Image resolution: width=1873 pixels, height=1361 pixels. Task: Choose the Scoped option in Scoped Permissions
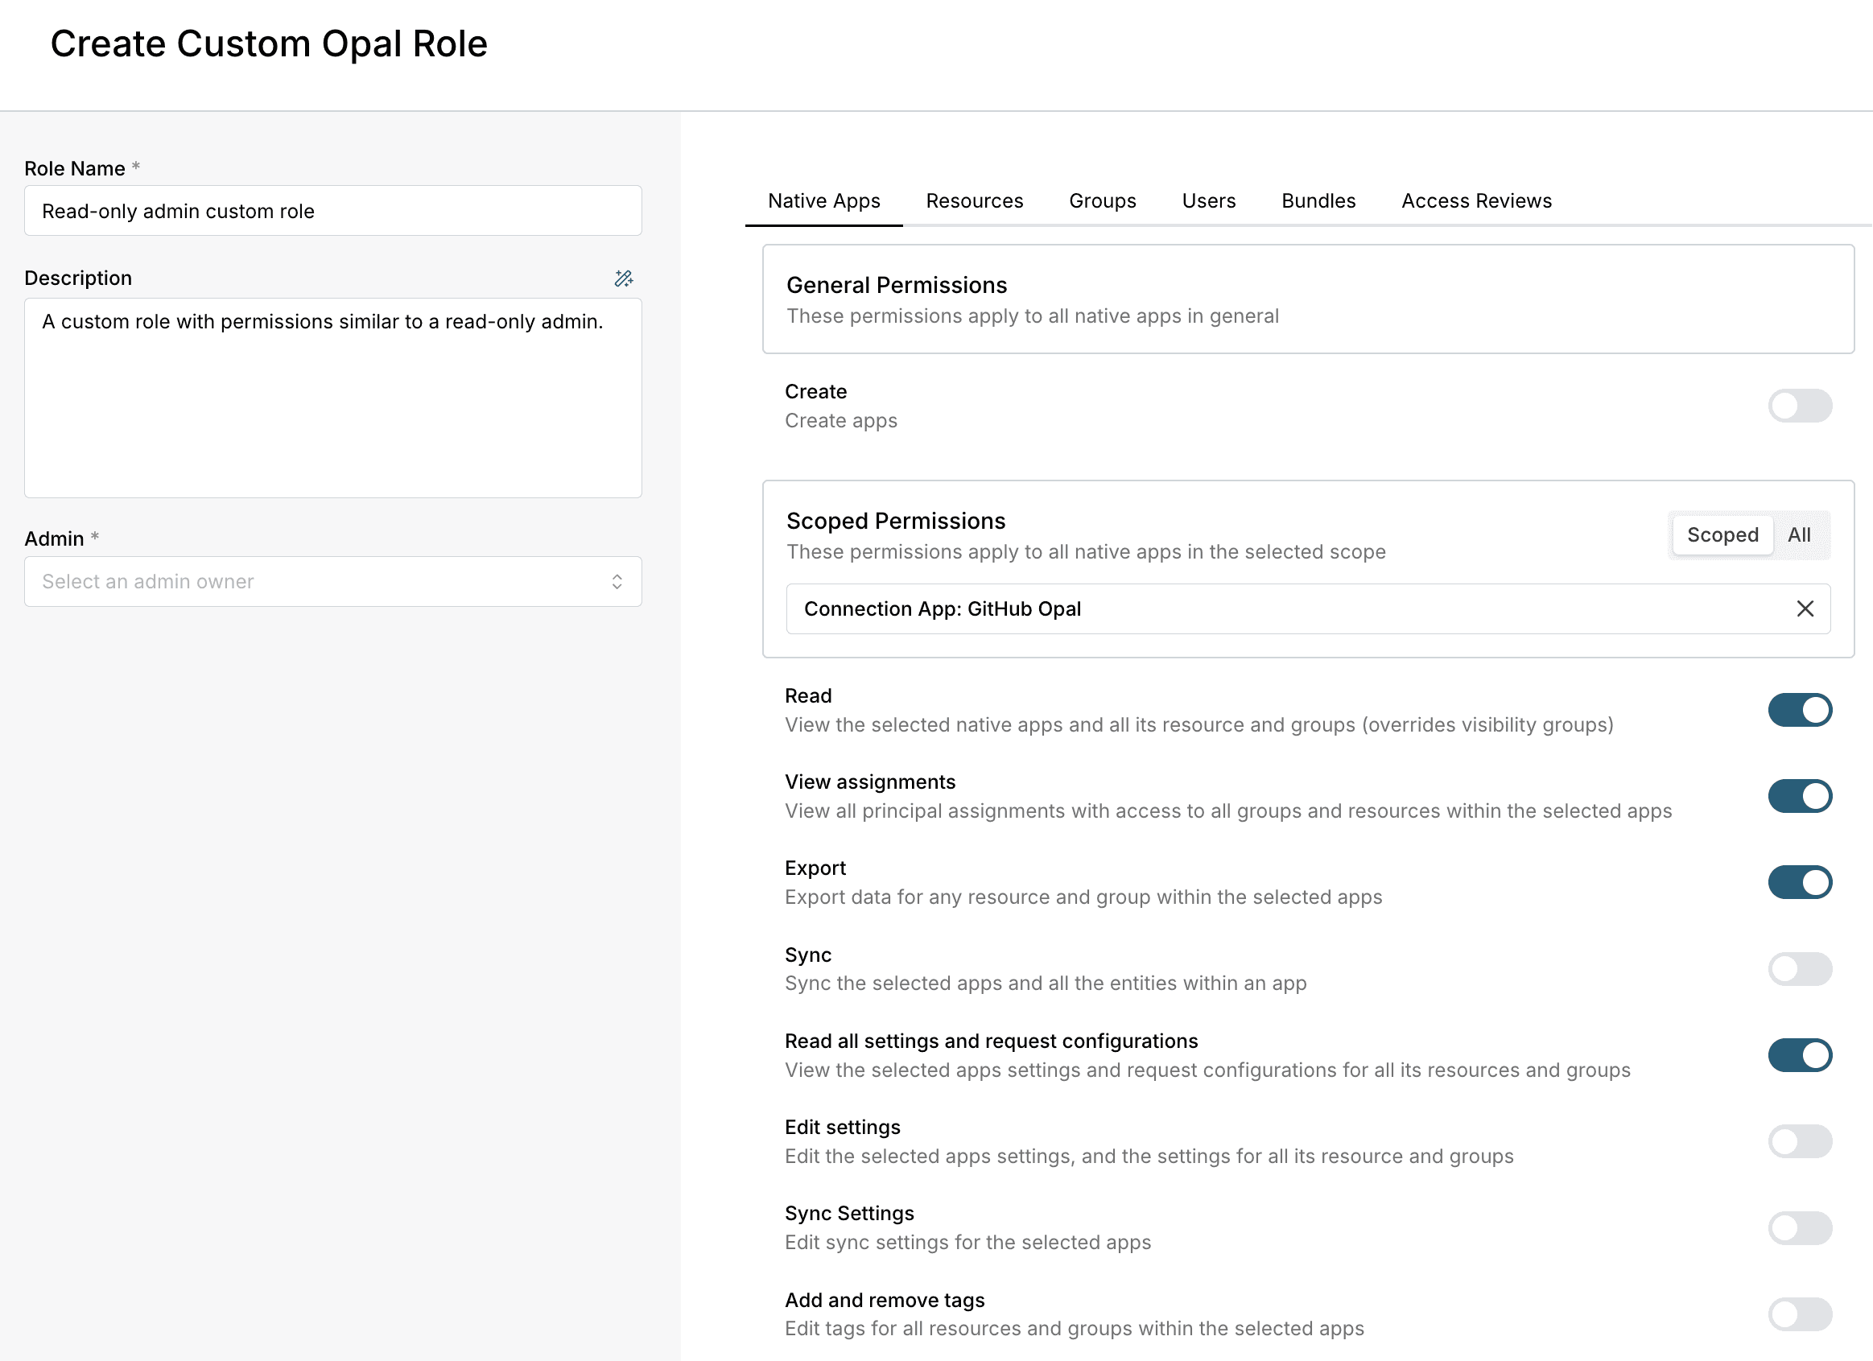(1722, 535)
